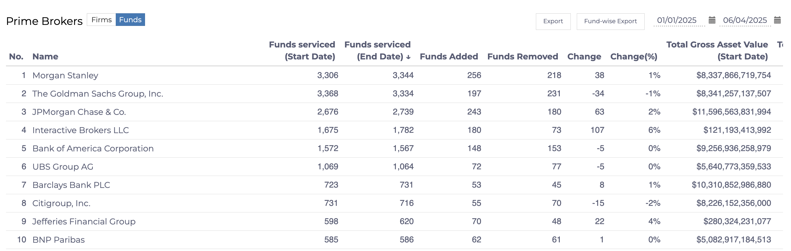Open the end date calendar icon
Viewport: 791px width, 251px height.
[x=777, y=20]
